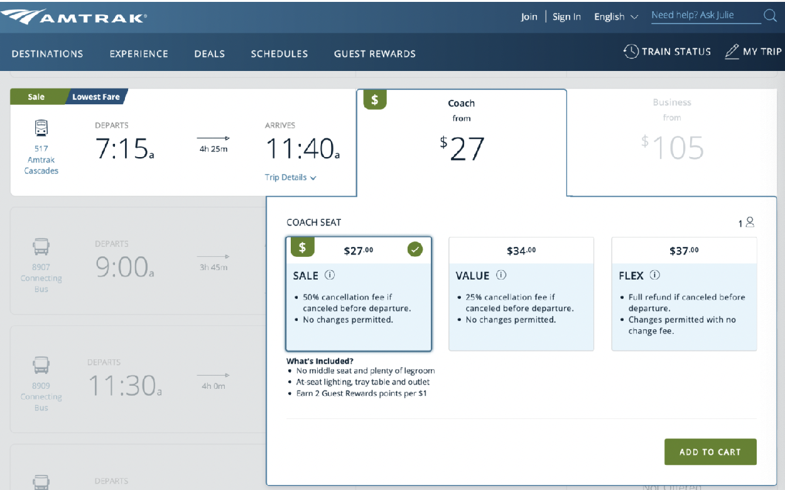Image resolution: width=785 pixels, height=490 pixels.
Task: Select the Business from $105 tab
Action: click(672, 143)
